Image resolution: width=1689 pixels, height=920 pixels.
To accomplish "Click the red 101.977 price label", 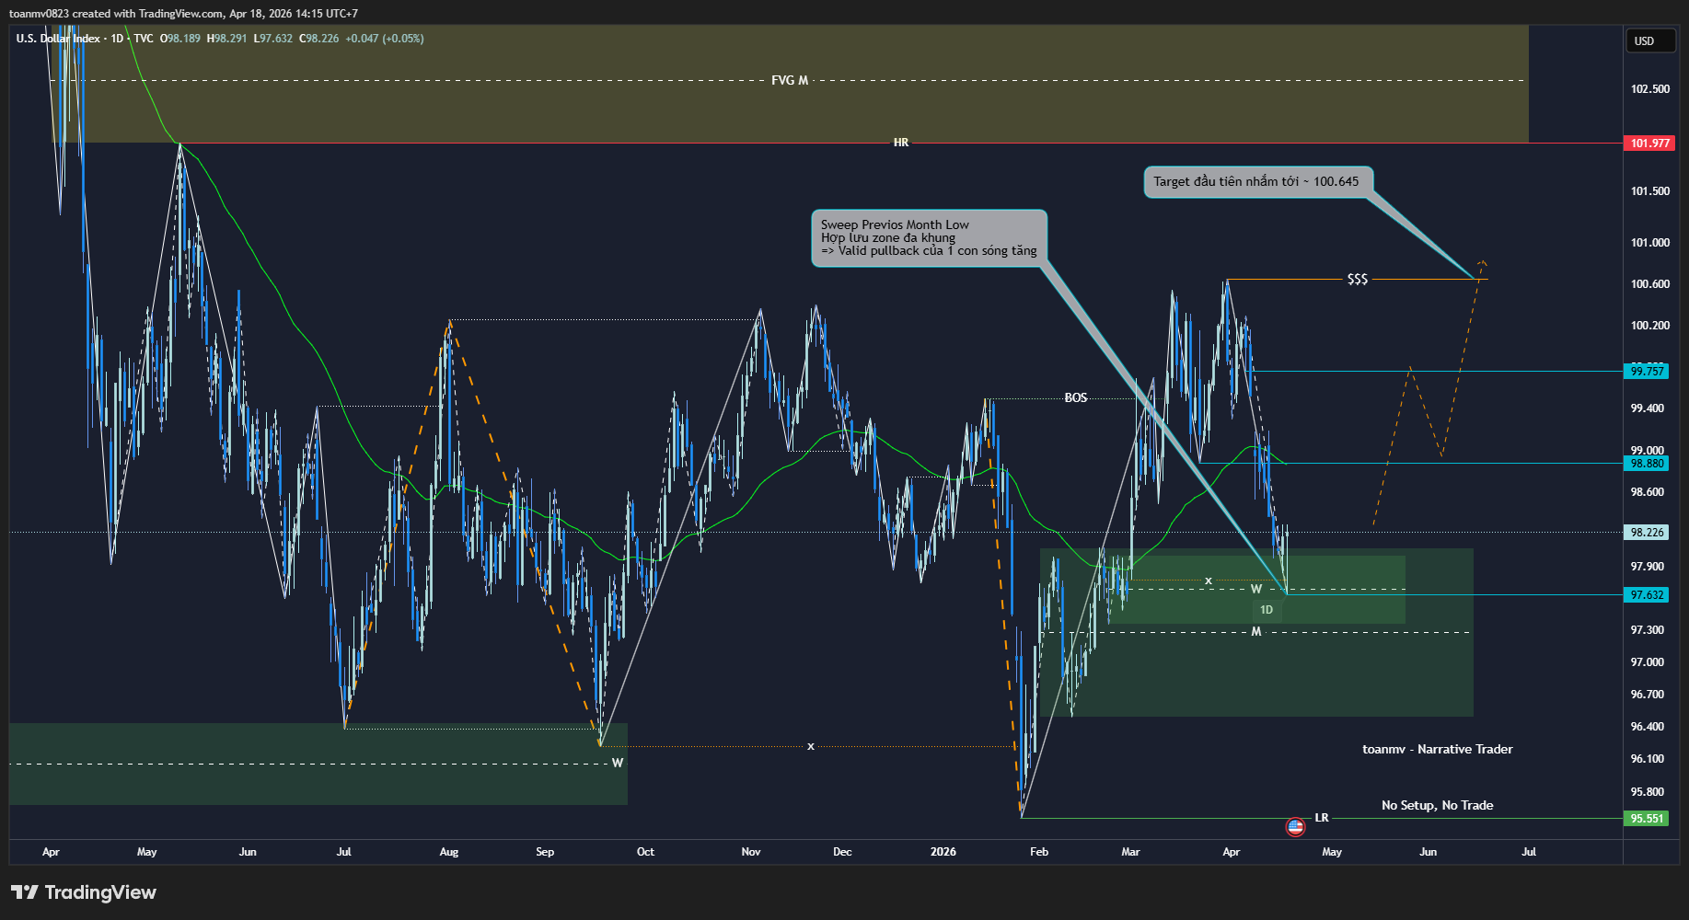I will click(x=1649, y=143).
